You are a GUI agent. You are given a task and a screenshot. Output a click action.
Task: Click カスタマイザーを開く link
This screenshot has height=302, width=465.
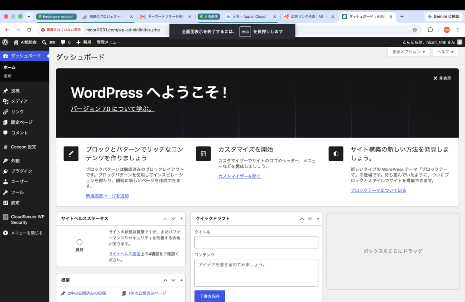click(x=239, y=176)
